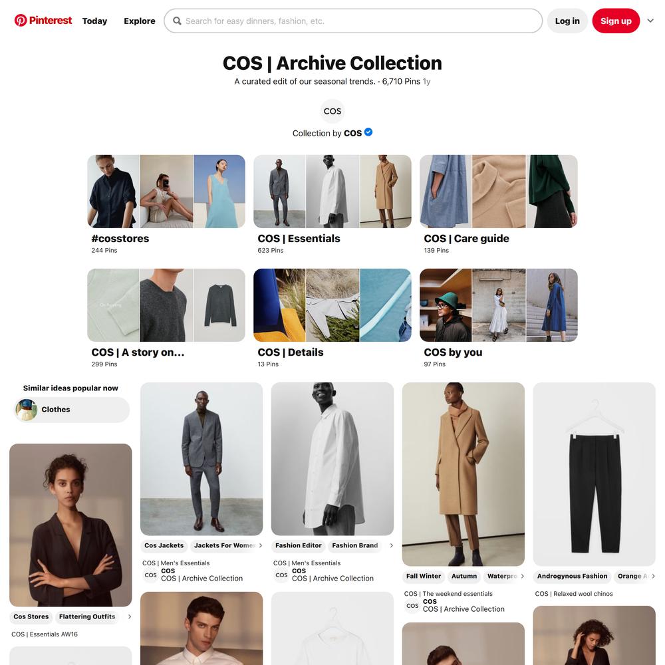This screenshot has width=665, height=665.
Task: Select the Cos Jackets tag chip
Action: click(164, 545)
